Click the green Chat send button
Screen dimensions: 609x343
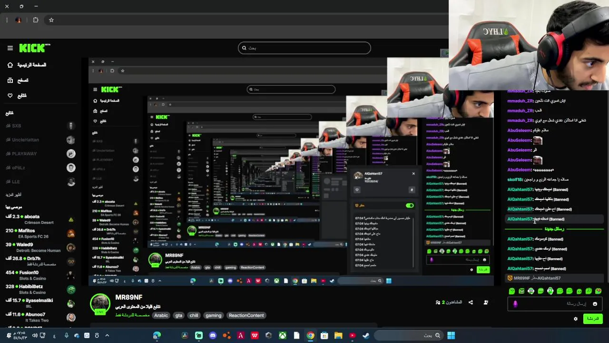click(x=593, y=319)
